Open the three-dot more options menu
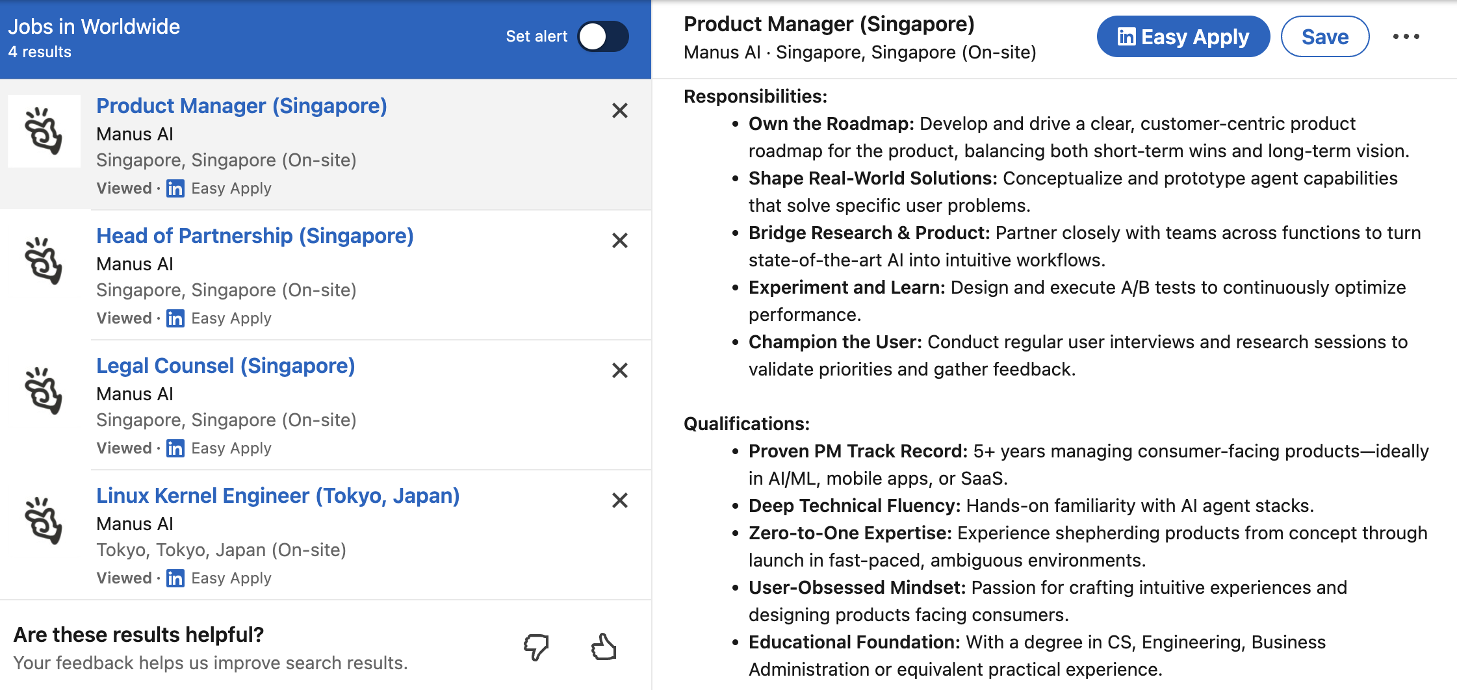This screenshot has width=1457, height=690. 1406,36
